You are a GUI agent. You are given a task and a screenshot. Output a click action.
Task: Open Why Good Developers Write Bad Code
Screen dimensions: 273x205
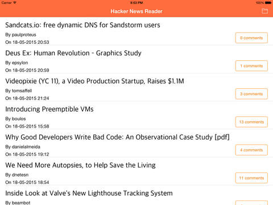click(x=117, y=137)
